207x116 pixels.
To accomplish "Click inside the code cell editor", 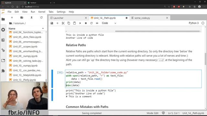I will pyautogui.click(x=133, y=79).
